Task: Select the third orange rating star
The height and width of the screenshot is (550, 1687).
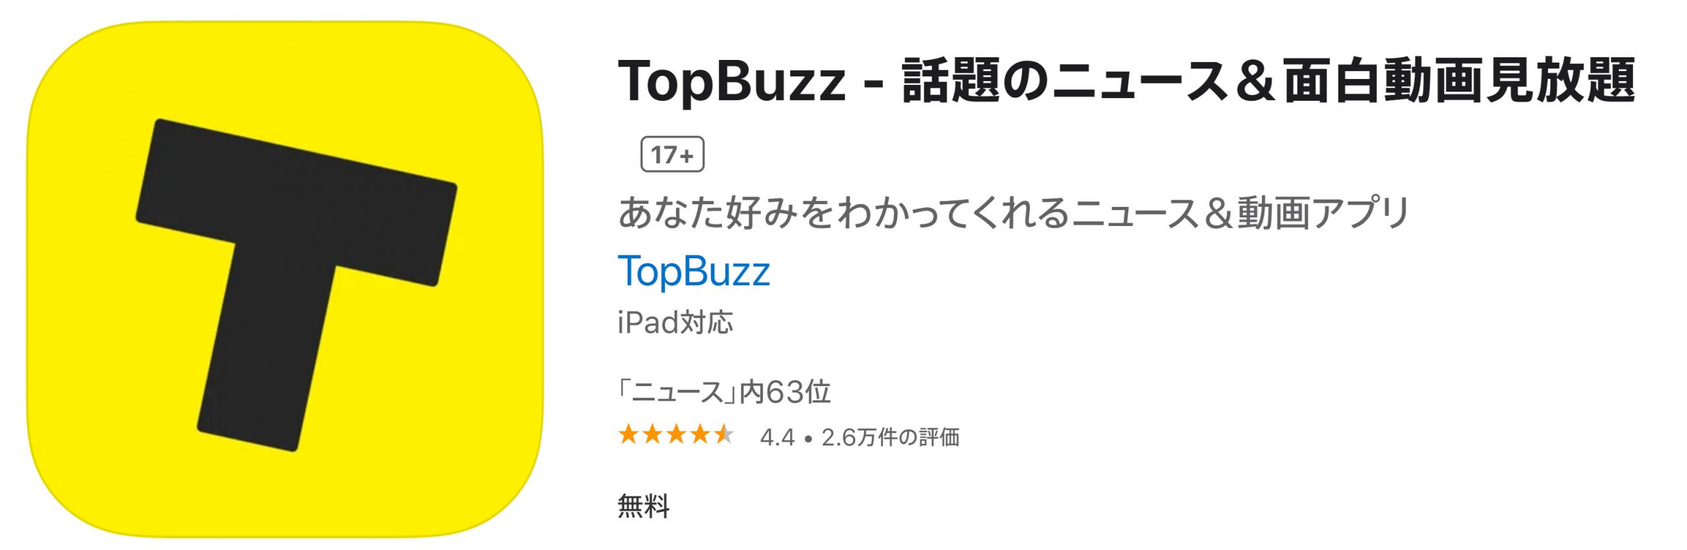Action: tap(676, 435)
